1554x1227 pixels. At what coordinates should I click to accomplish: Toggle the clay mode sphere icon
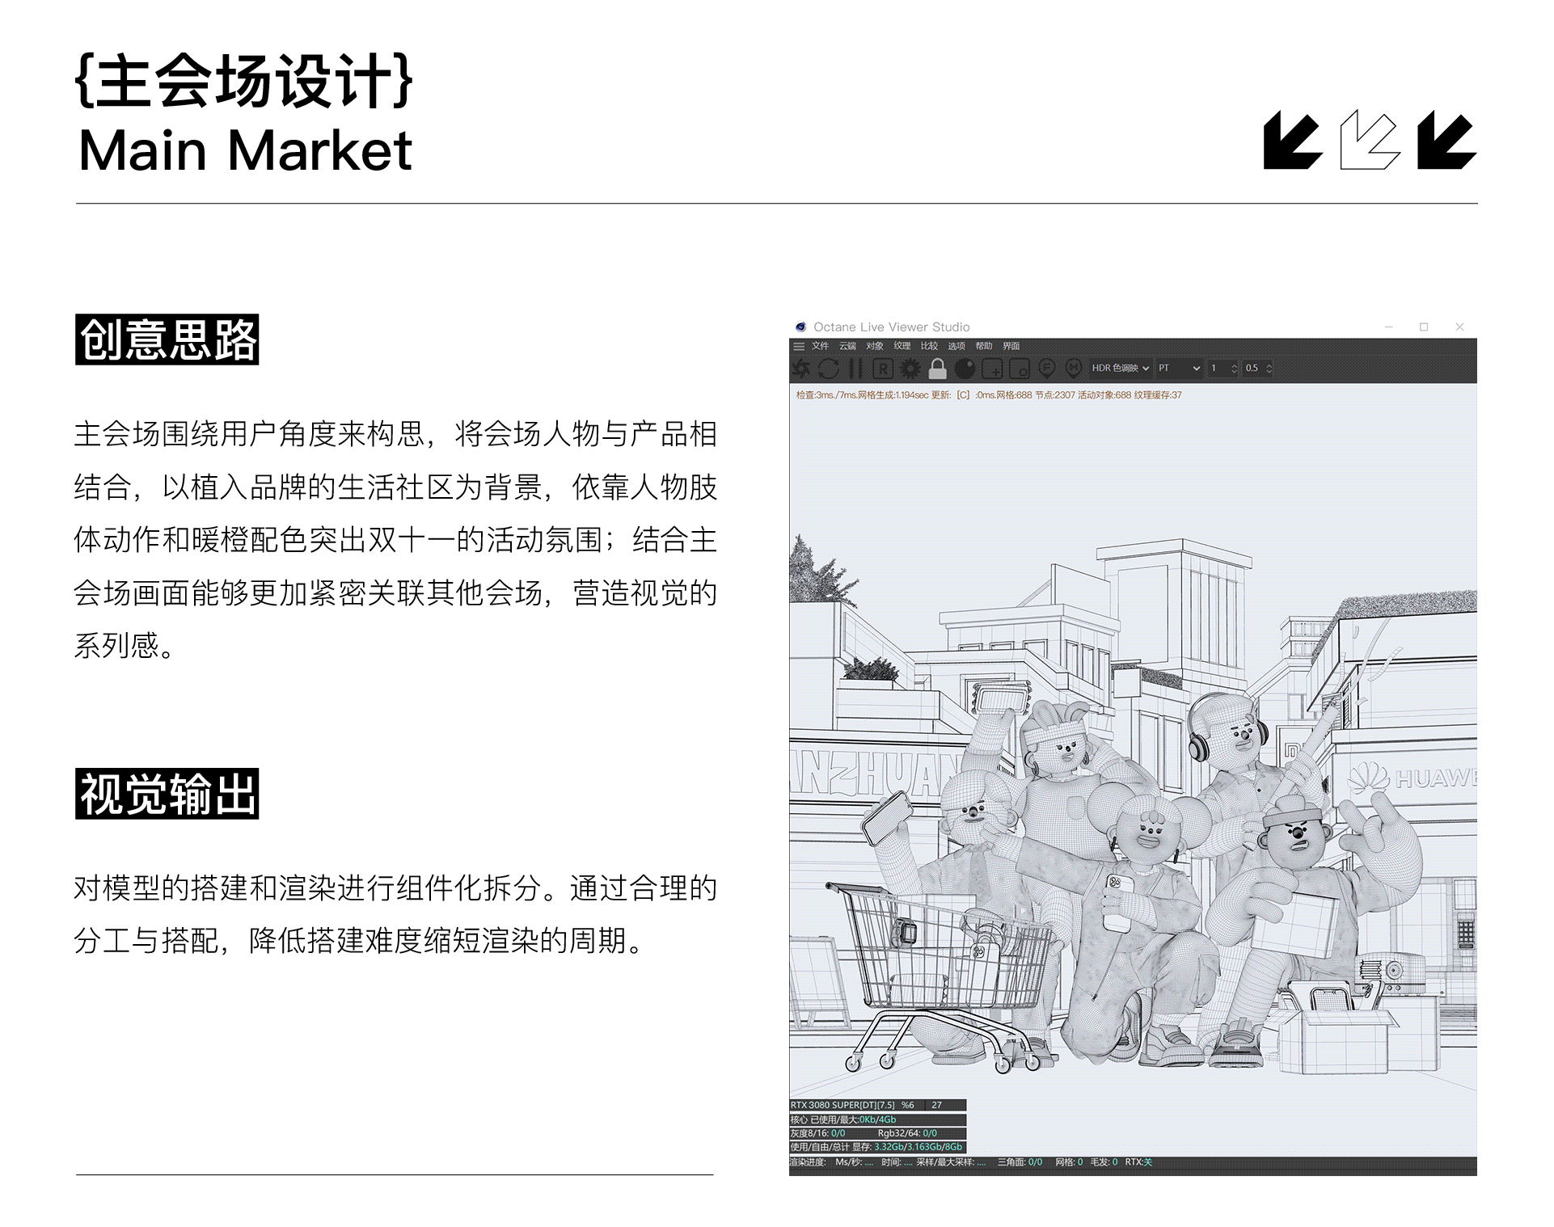(x=965, y=369)
